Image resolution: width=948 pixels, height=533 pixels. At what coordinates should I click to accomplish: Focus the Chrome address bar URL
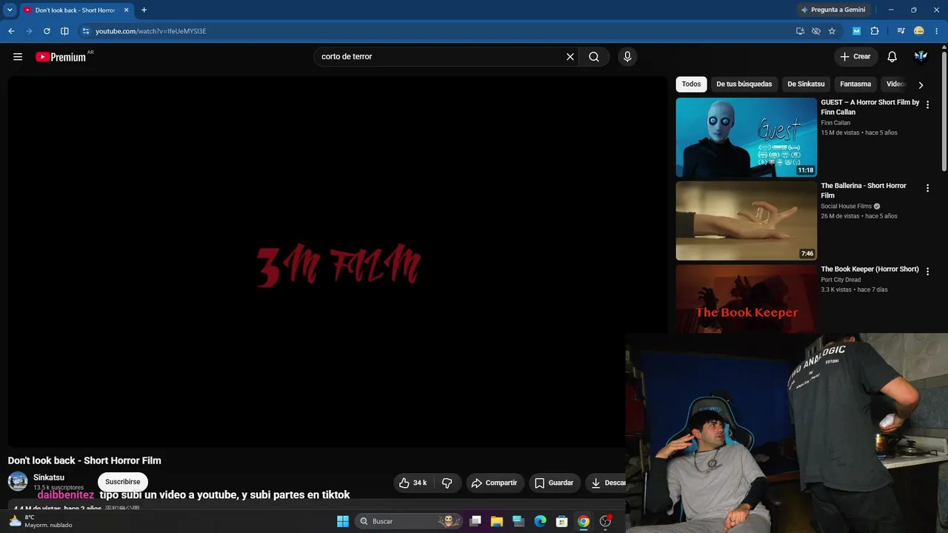click(x=151, y=31)
